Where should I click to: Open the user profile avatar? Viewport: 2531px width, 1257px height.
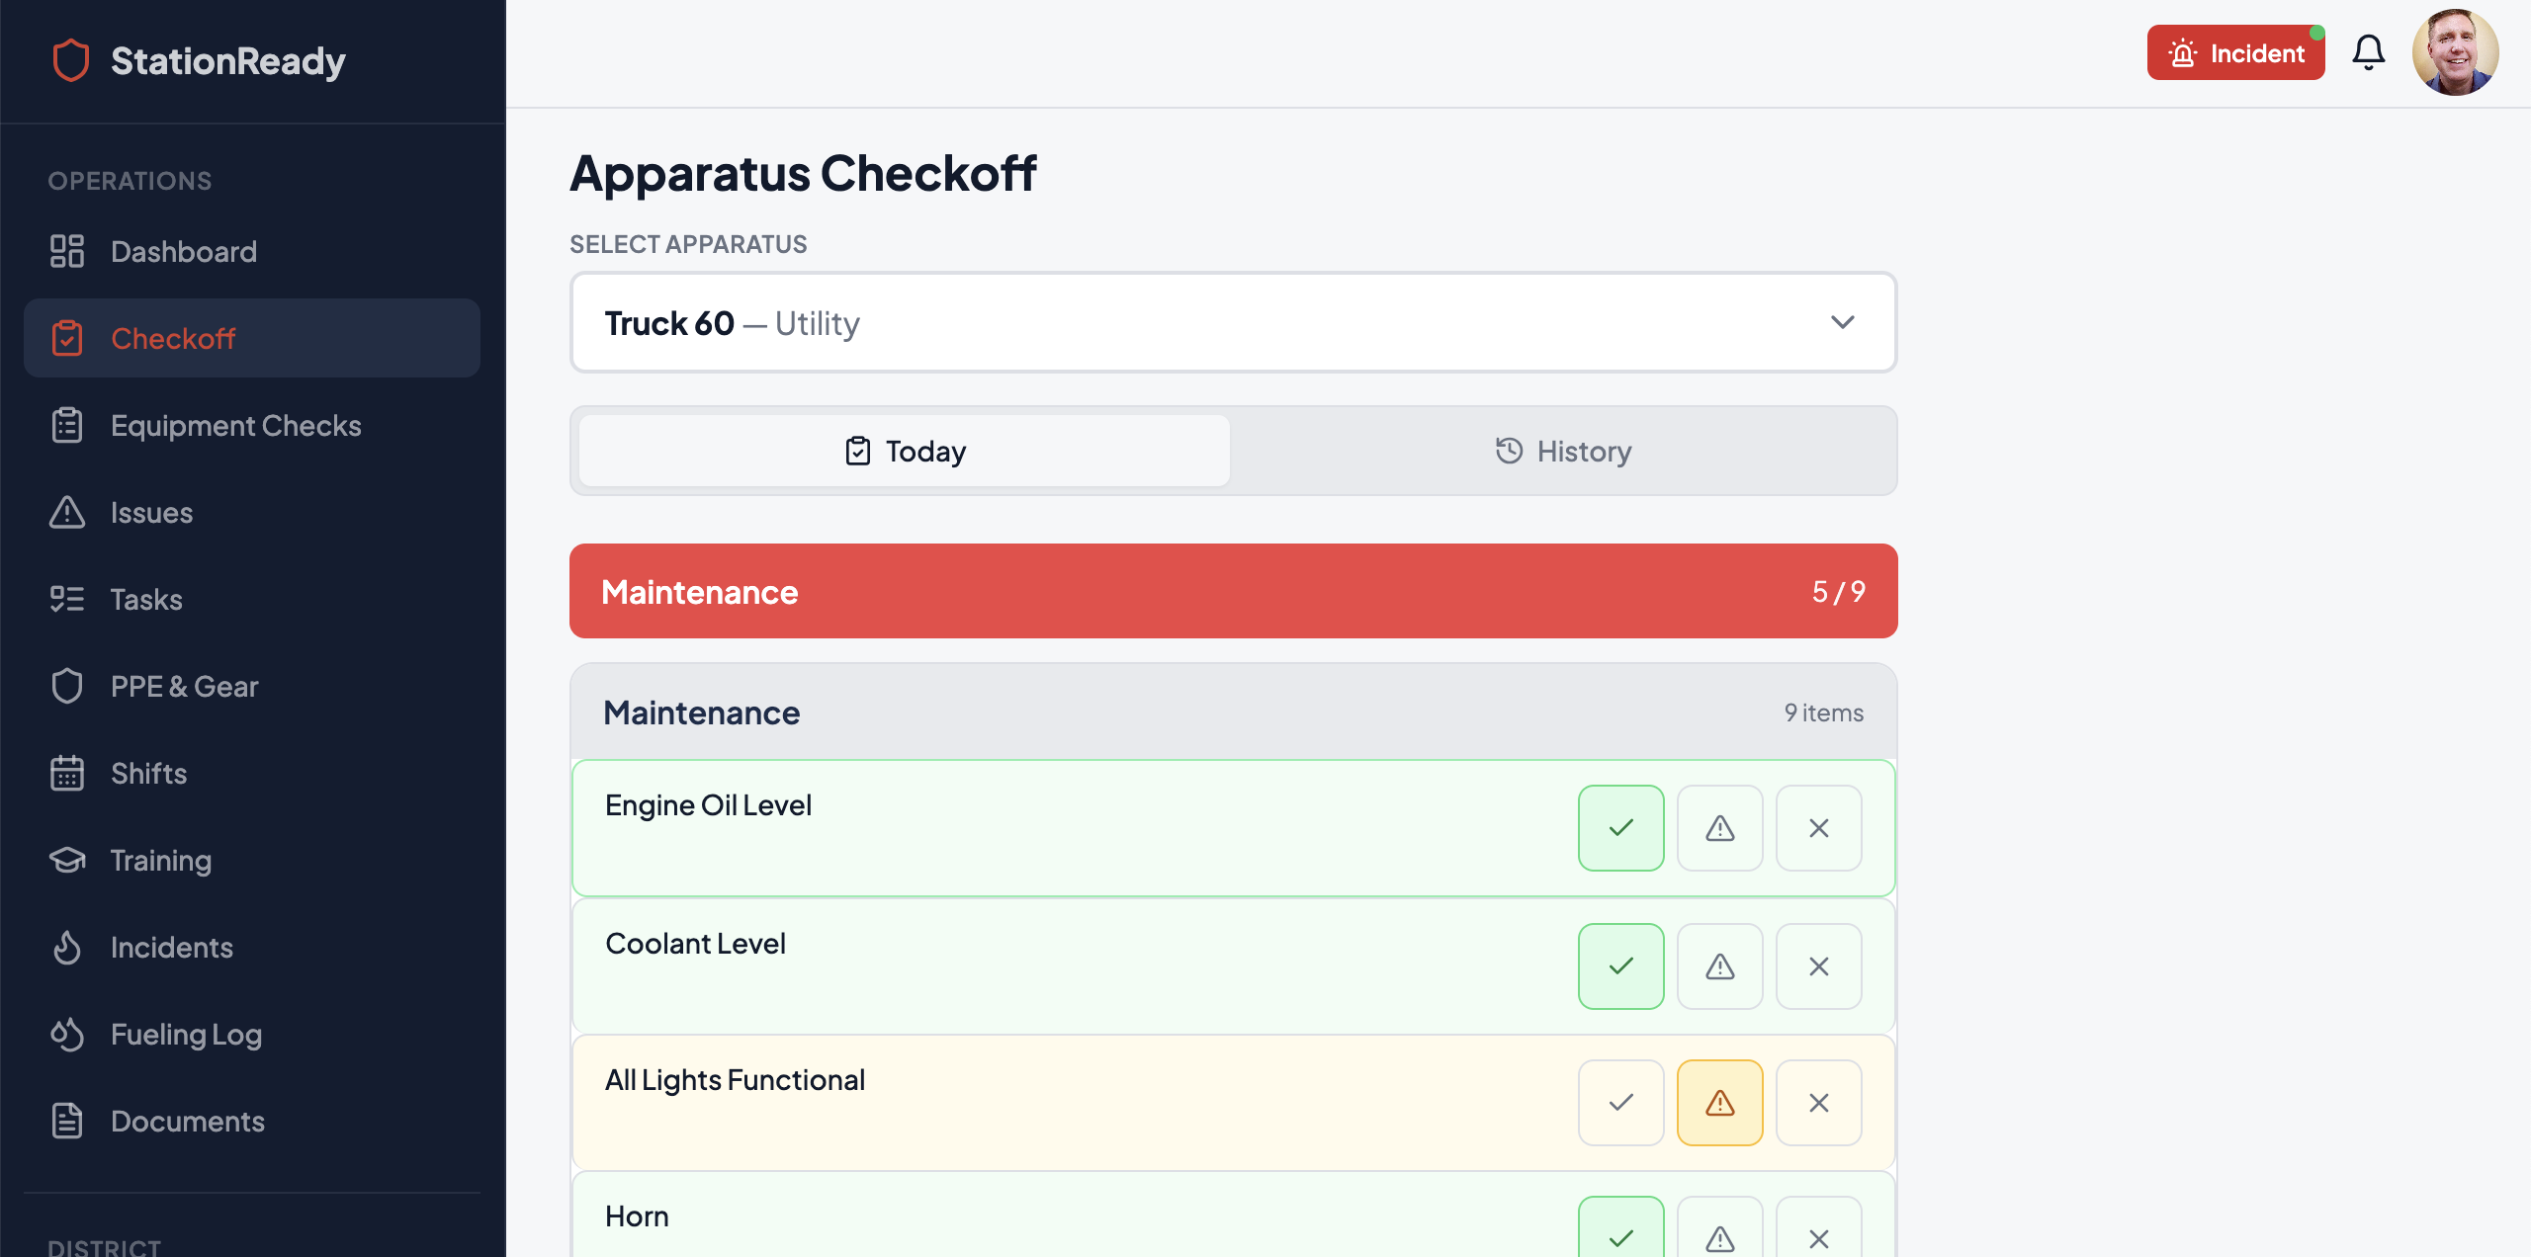[2454, 52]
